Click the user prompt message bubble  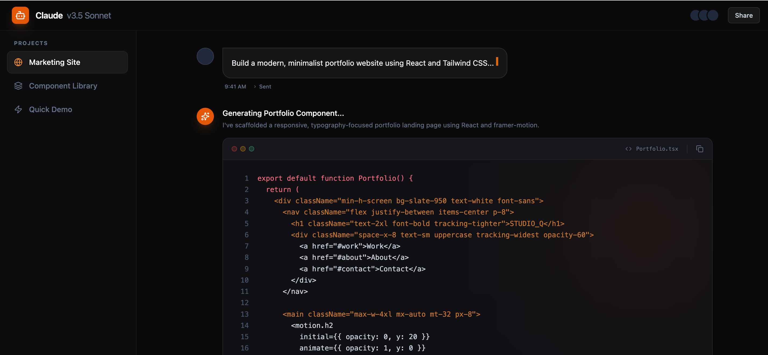[364, 63]
